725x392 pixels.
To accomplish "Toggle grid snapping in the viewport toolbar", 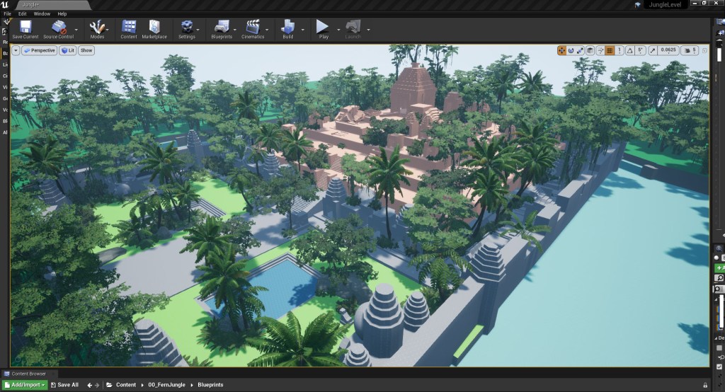I will (x=610, y=50).
